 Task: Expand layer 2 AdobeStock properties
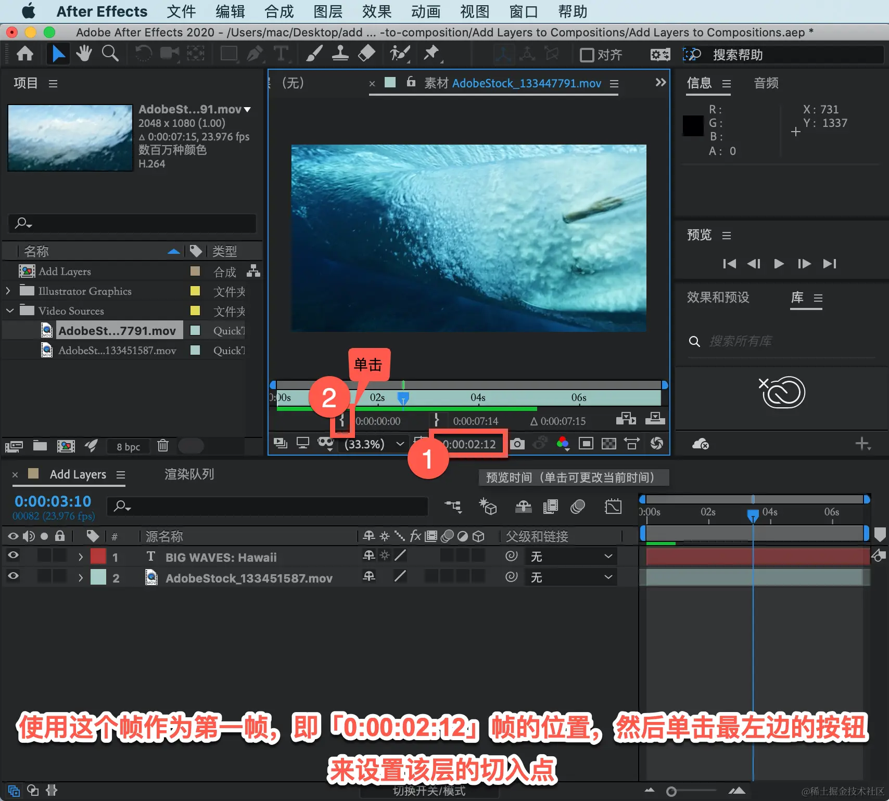pos(81,577)
